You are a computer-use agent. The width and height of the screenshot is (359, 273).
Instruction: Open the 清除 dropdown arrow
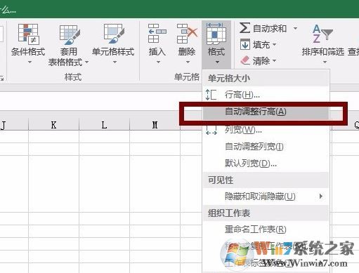[x=275, y=61]
